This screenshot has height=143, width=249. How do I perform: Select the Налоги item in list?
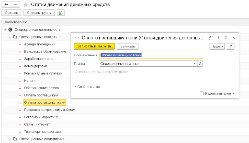coord(30,80)
